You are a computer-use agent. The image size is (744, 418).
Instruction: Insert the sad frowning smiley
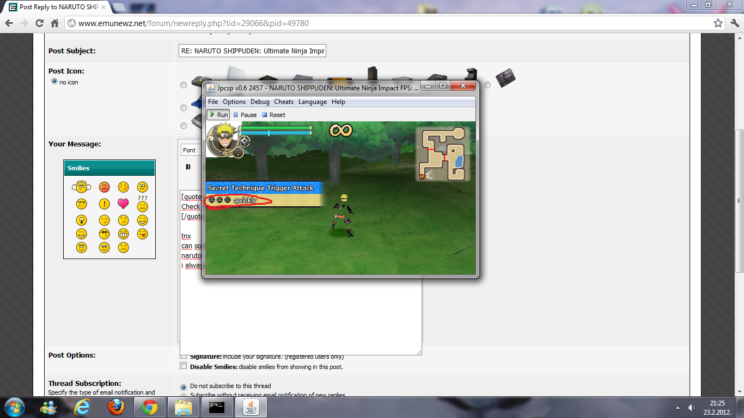pyautogui.click(x=123, y=248)
